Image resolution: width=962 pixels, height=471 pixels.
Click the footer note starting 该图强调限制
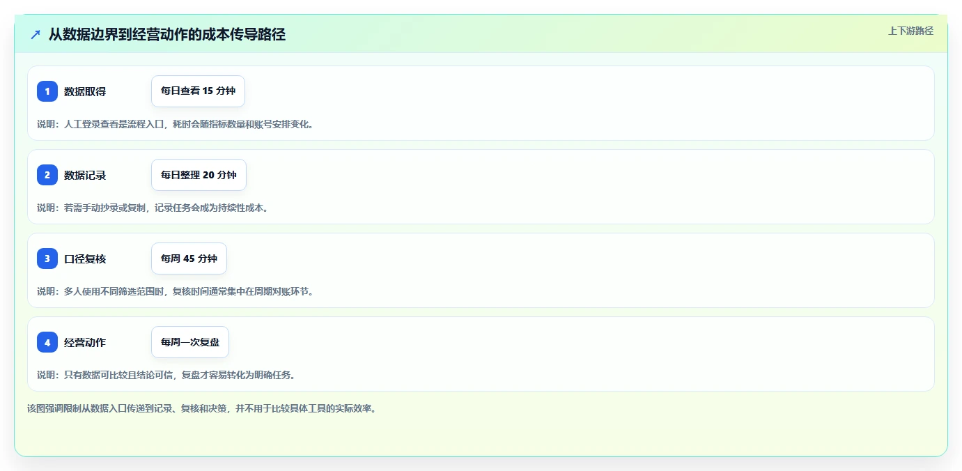tap(202, 408)
